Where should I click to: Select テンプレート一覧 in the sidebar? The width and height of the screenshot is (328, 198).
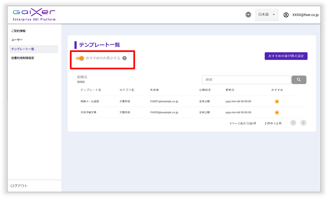(x=23, y=49)
